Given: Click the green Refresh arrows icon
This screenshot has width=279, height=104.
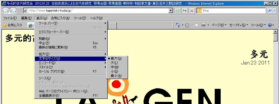Looking at the screenshot, I should tap(185, 11).
